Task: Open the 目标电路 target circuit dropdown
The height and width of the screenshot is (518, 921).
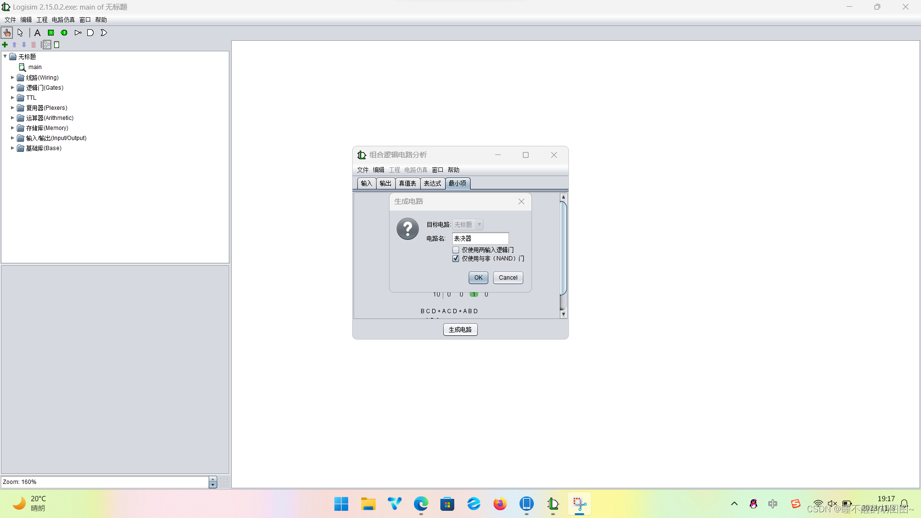Action: click(x=468, y=224)
